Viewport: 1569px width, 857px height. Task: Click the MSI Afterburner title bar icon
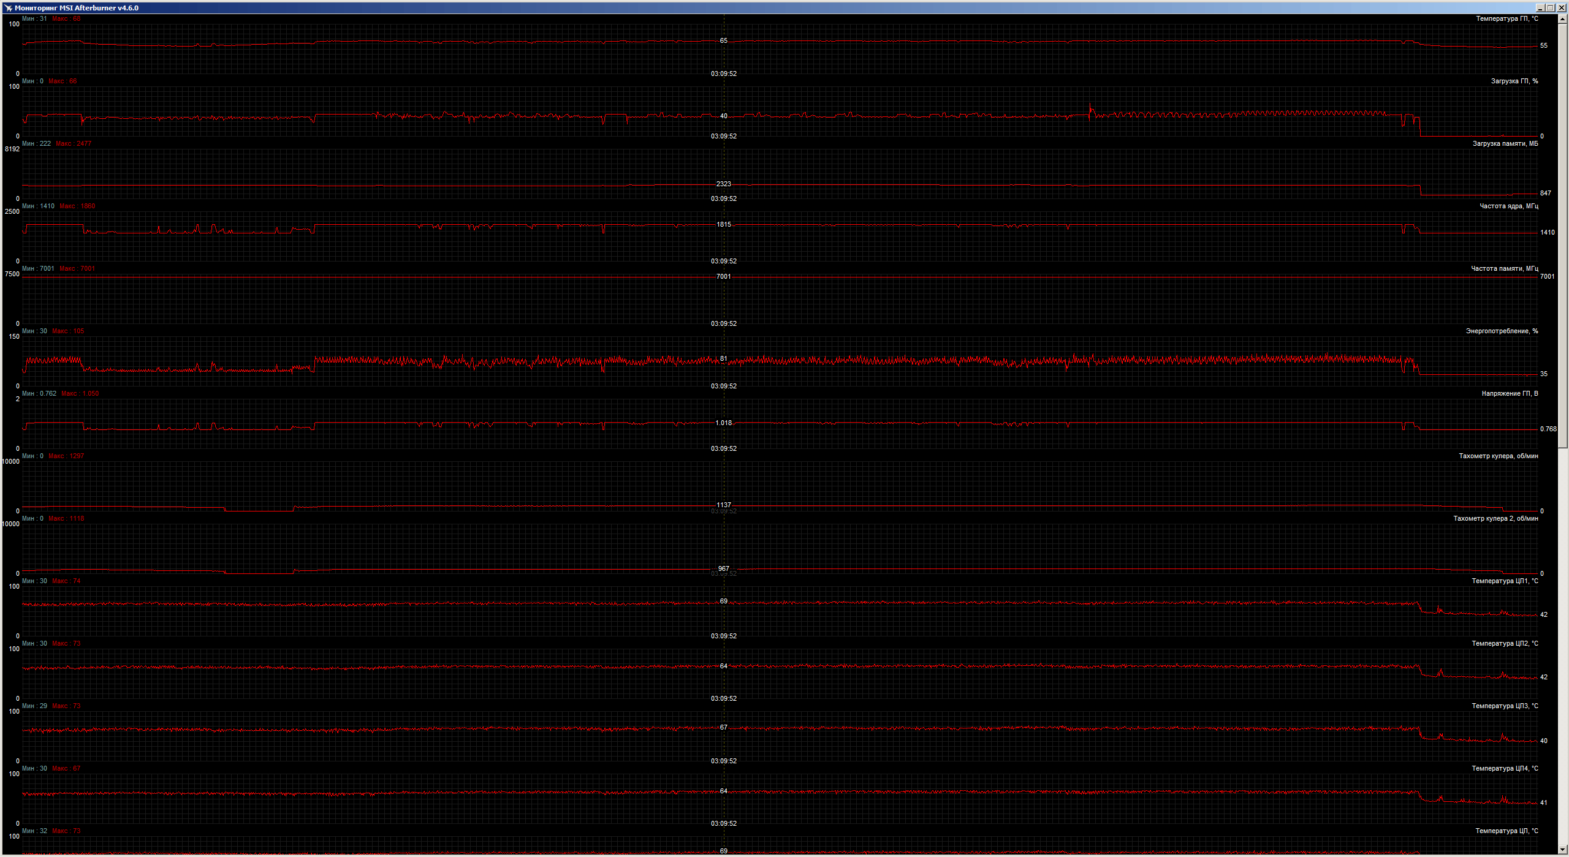pyautogui.click(x=8, y=8)
